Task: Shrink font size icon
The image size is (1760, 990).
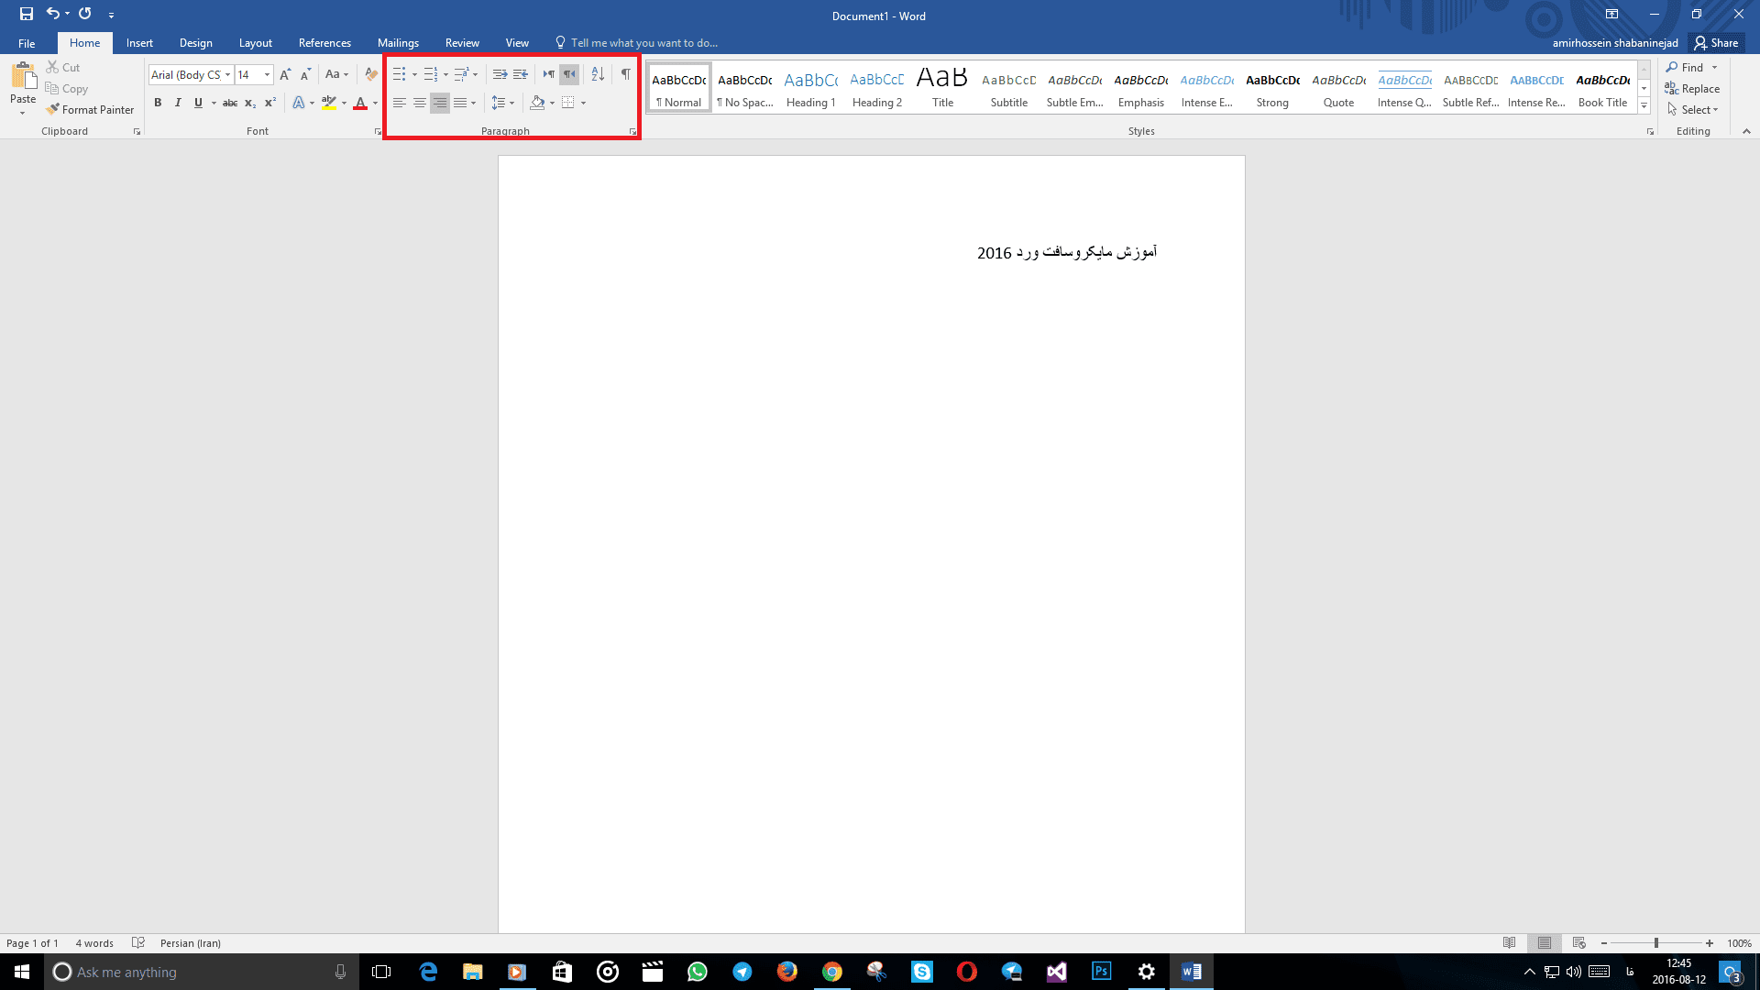Action: click(305, 74)
